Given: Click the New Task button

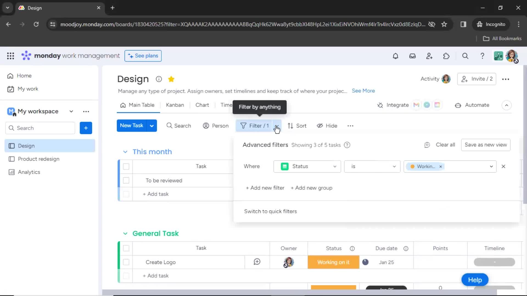Looking at the screenshot, I should click(131, 126).
